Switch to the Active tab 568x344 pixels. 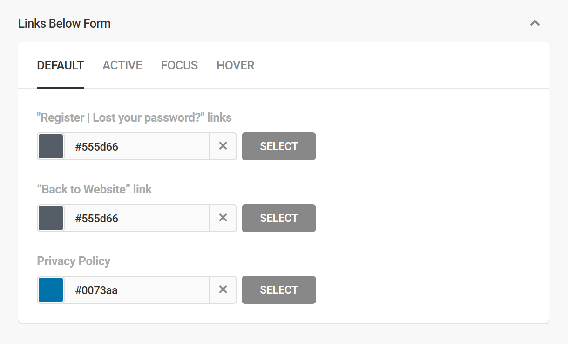pyautogui.click(x=122, y=65)
